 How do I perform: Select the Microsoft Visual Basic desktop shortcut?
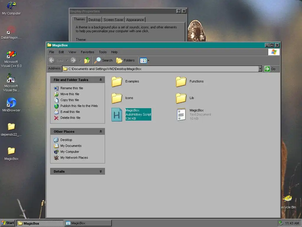11,83
